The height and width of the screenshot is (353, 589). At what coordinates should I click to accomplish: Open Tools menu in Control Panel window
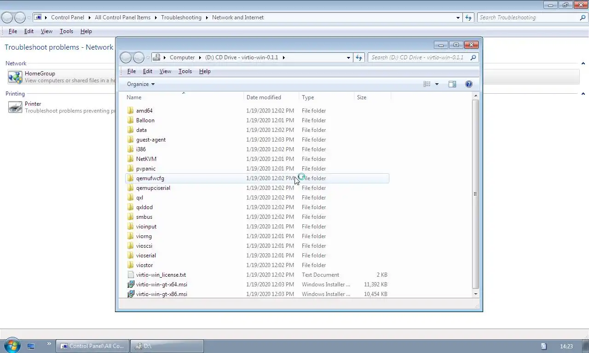66,31
